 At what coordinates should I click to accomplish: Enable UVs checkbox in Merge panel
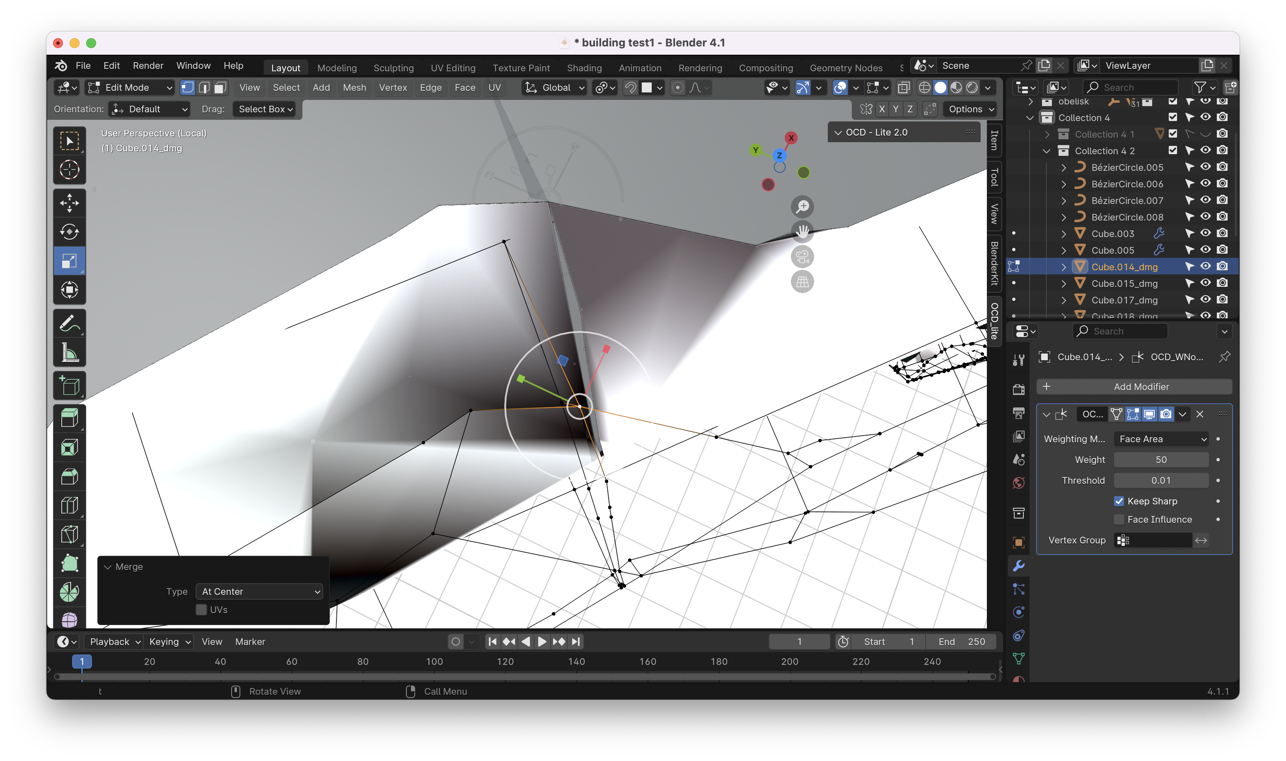pos(201,610)
